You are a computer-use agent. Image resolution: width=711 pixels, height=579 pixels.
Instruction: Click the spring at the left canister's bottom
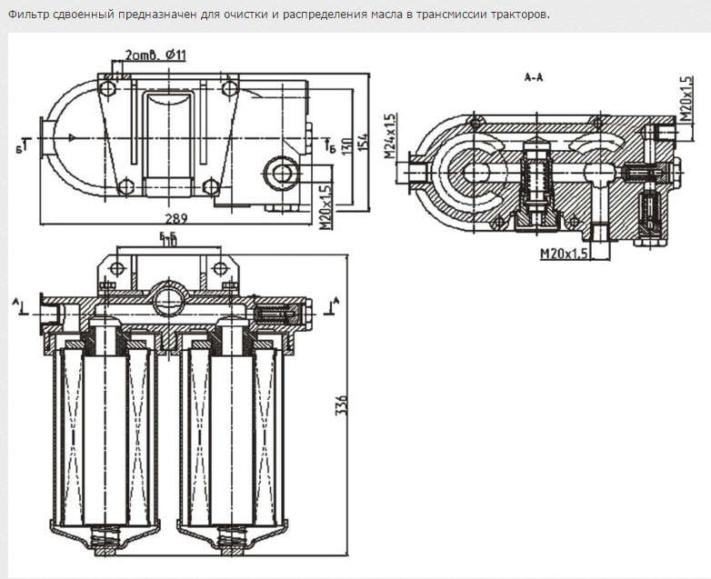coord(105,545)
